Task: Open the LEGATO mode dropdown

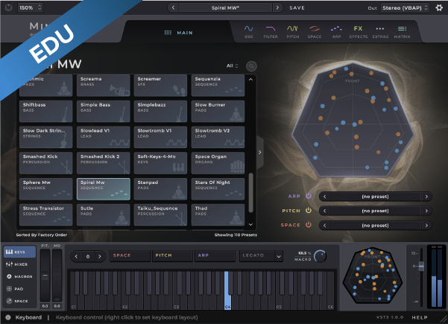Action: click(261, 256)
